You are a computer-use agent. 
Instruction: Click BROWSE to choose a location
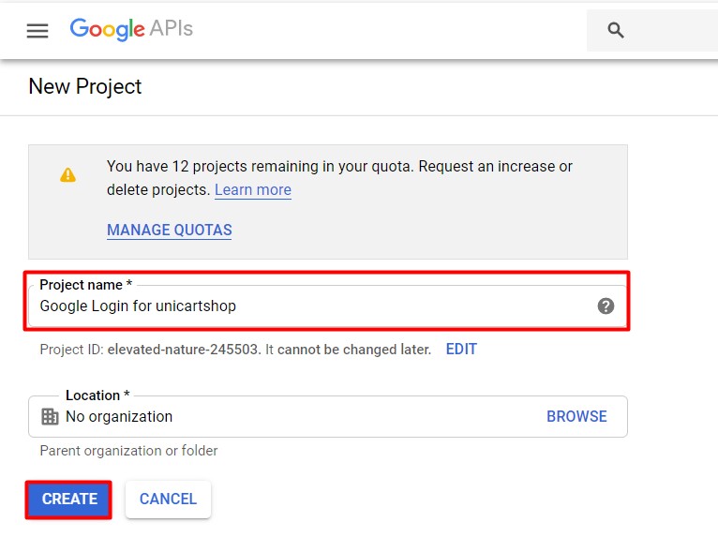pos(576,417)
